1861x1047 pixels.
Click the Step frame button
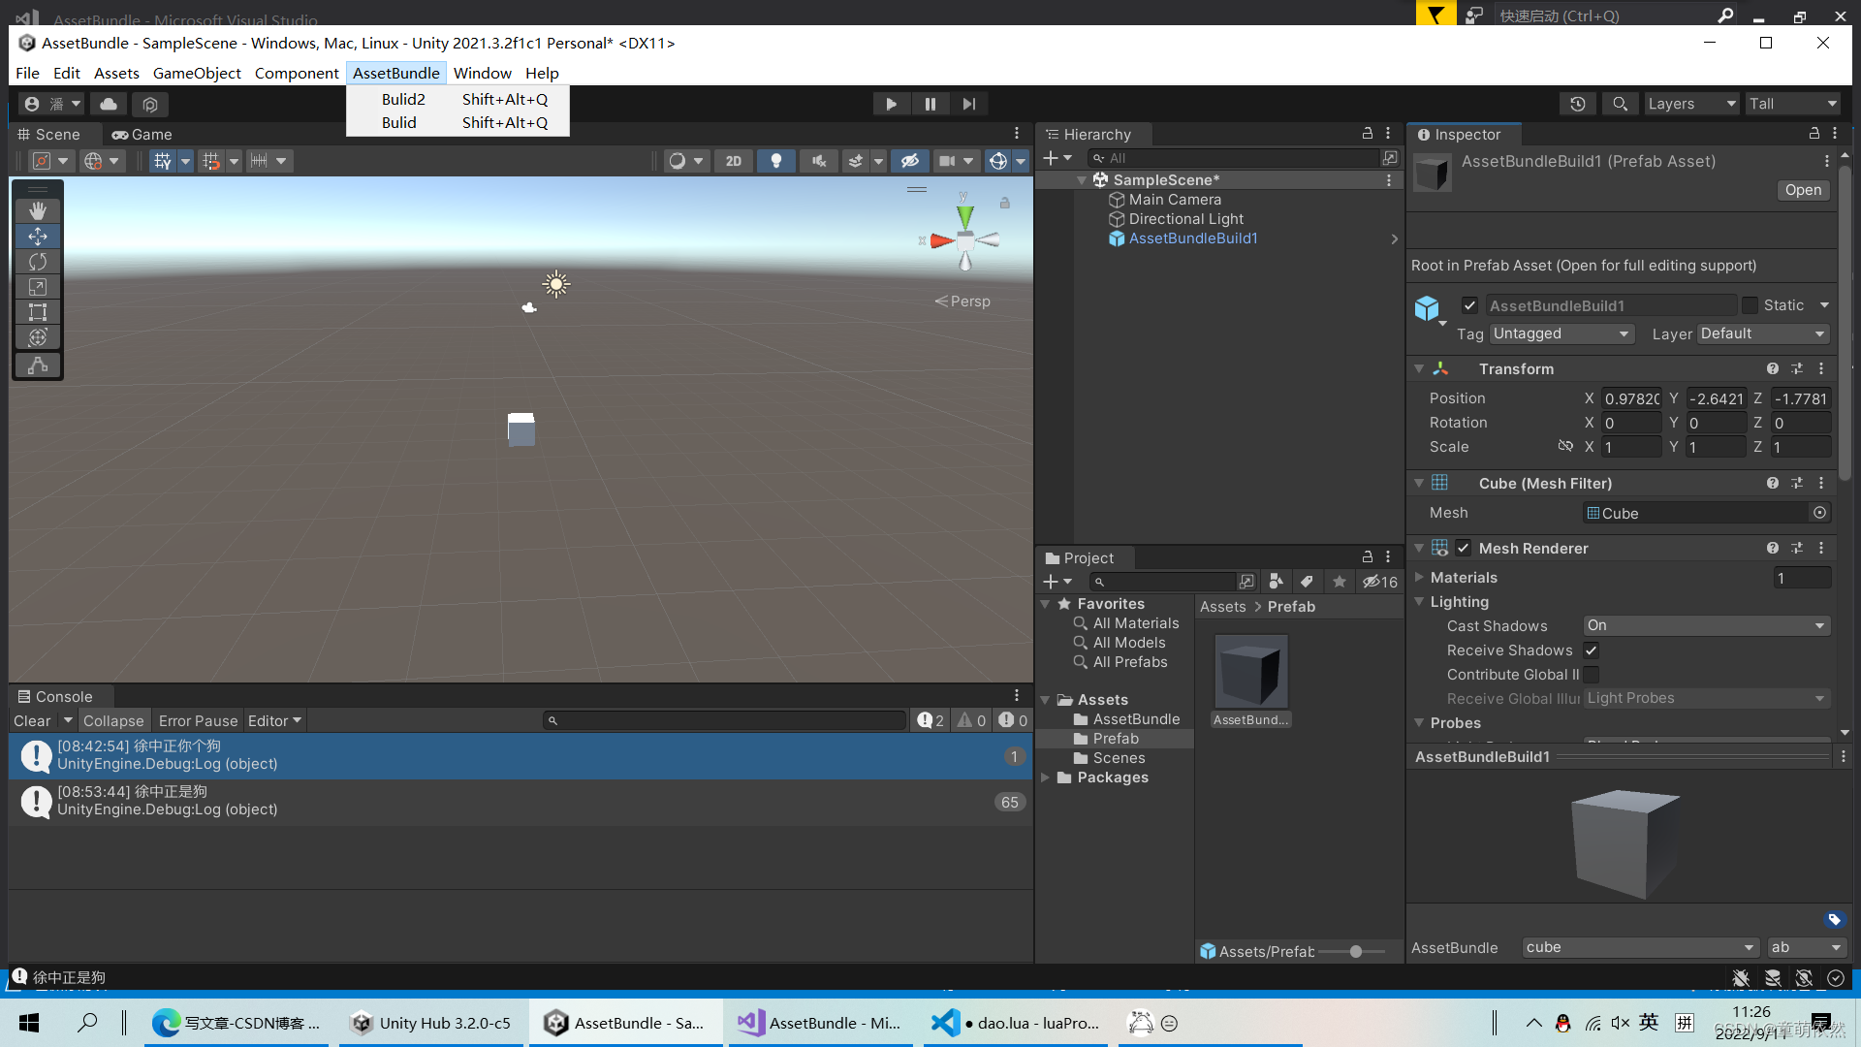[x=969, y=104]
